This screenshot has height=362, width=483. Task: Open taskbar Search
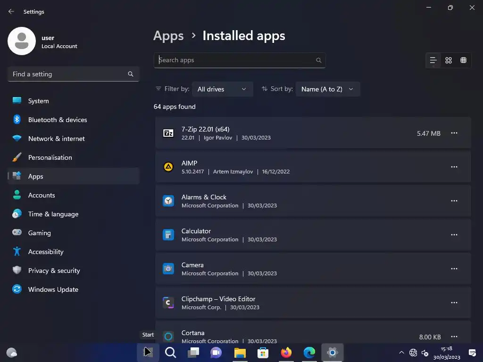tap(170, 352)
